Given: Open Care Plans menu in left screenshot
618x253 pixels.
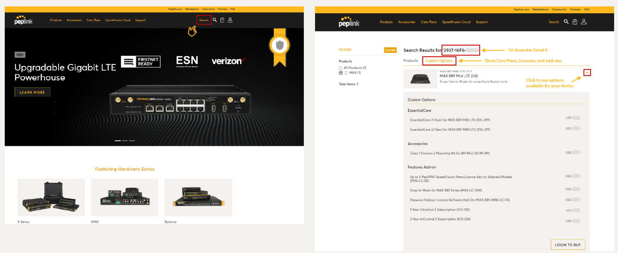Looking at the screenshot, I should (94, 20).
